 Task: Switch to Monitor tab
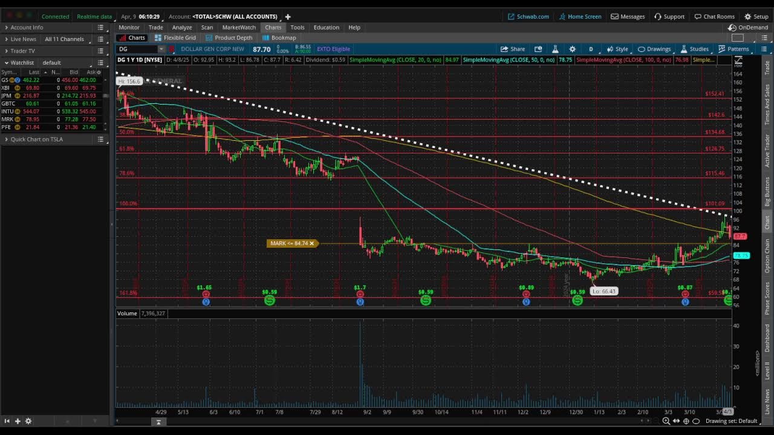129,27
